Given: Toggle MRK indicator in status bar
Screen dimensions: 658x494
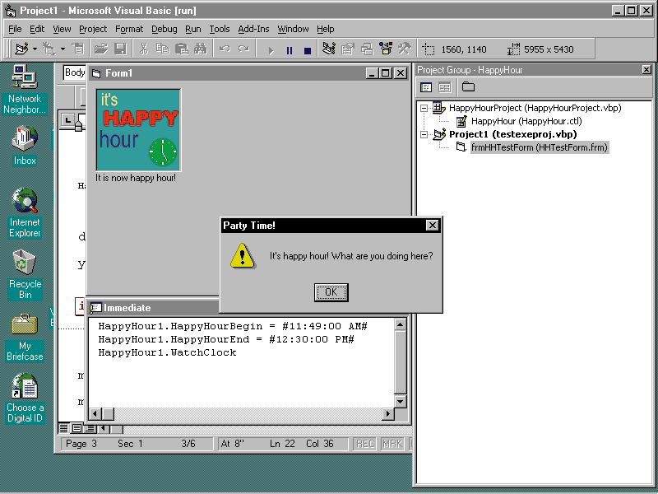Looking at the screenshot, I should 392,444.
